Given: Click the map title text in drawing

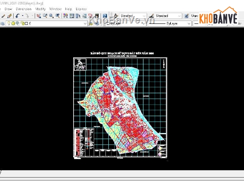Looking at the screenshot, I should point(122,53).
